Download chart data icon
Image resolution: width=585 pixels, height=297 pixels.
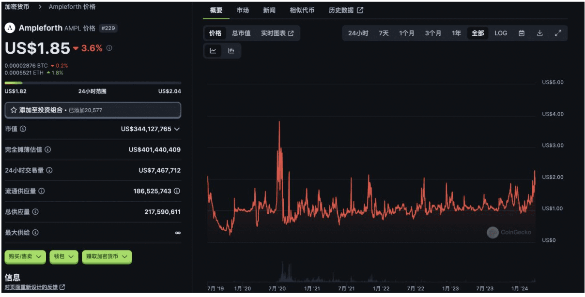tap(540, 33)
